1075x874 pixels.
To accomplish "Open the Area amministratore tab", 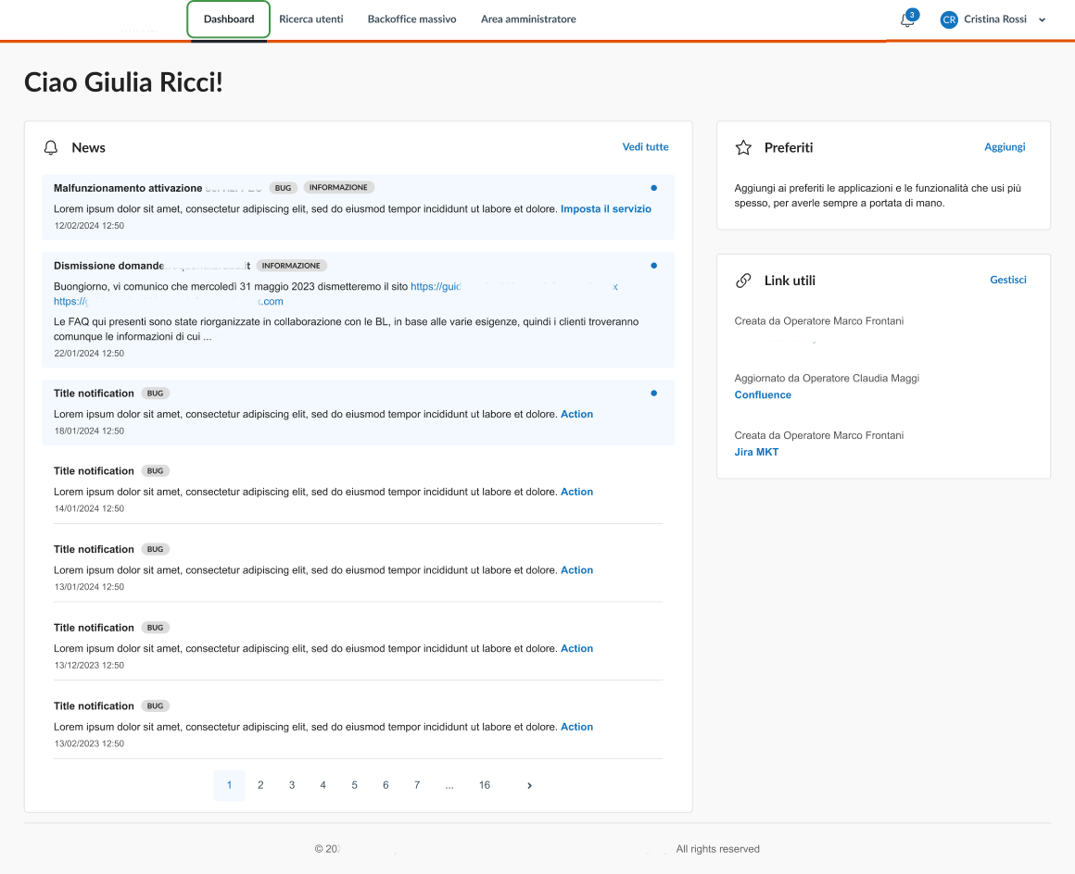I will coord(528,19).
